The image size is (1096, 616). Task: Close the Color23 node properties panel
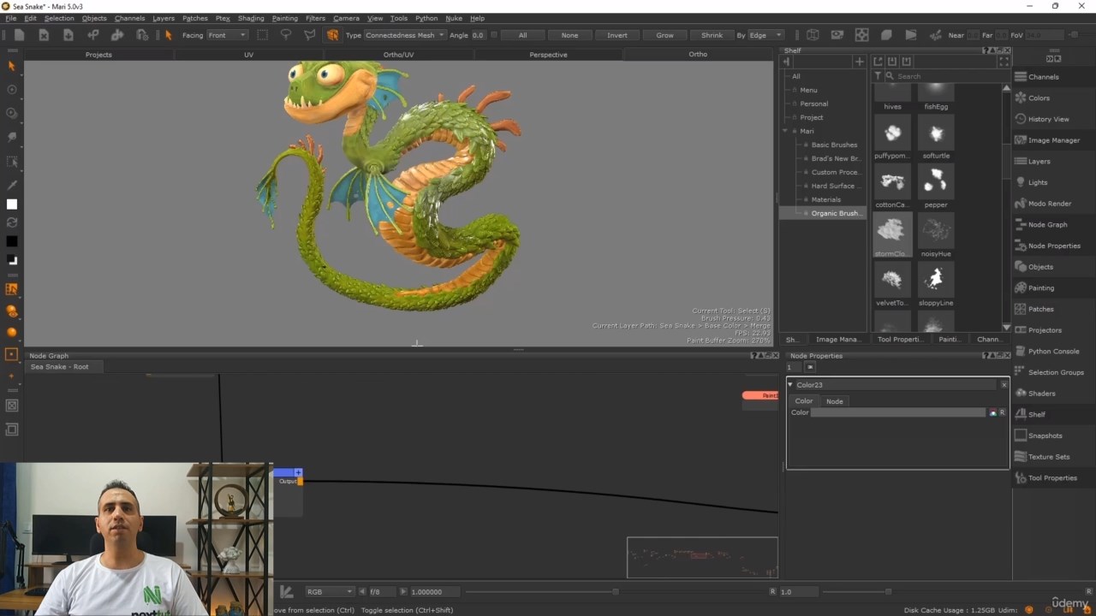click(x=1004, y=385)
